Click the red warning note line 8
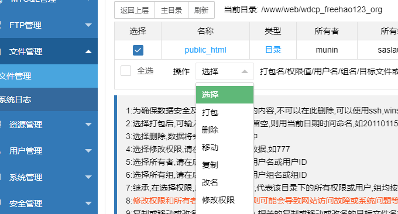 [262, 201]
